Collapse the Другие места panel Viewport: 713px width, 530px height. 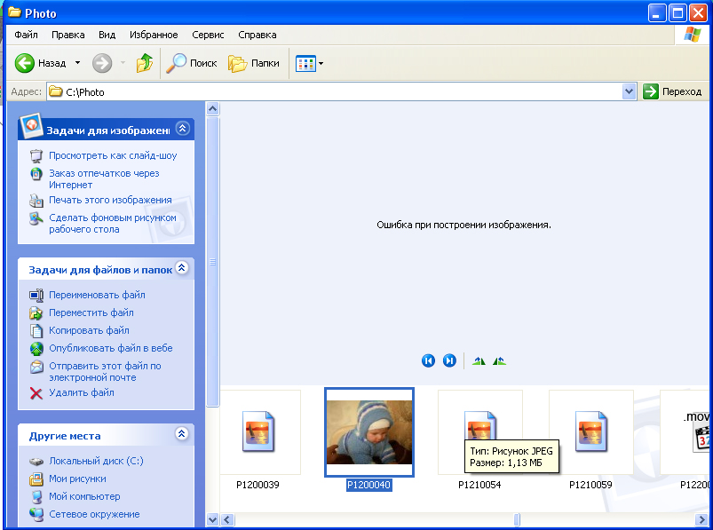tap(182, 434)
